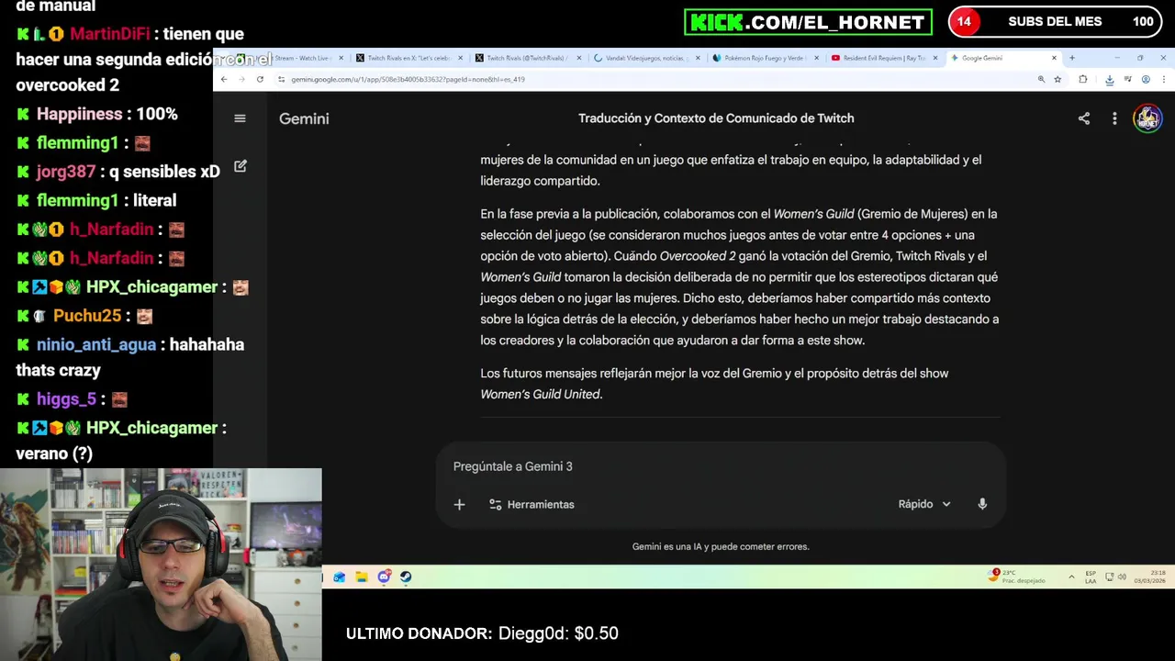Viewport: 1175px width, 661px height.
Task: Focus the Pregúntale a Gemini 3 prompt box
Action: [721, 466]
